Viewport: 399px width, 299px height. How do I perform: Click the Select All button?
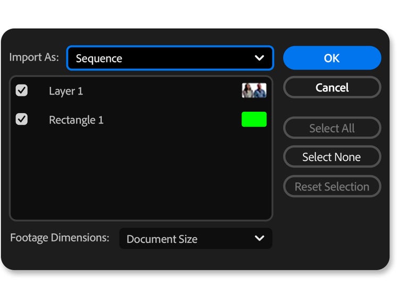331,128
